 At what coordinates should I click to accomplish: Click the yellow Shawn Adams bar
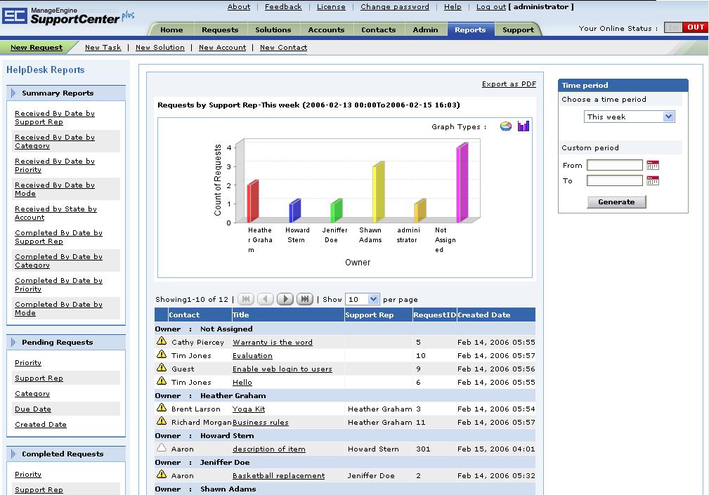[x=379, y=192]
